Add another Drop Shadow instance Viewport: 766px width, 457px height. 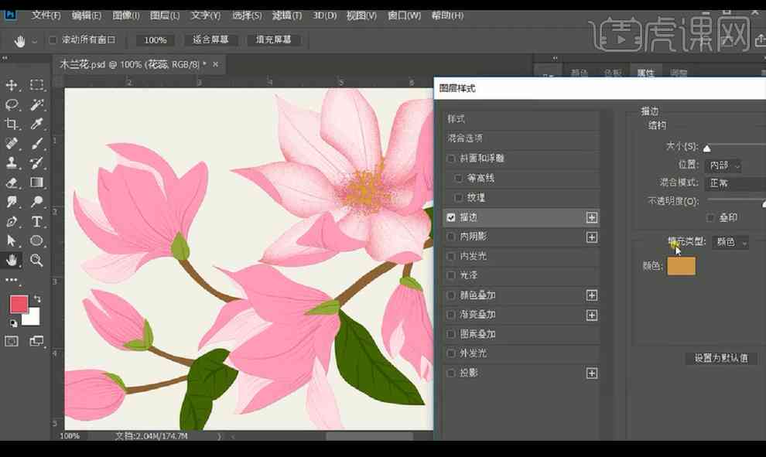pos(592,373)
